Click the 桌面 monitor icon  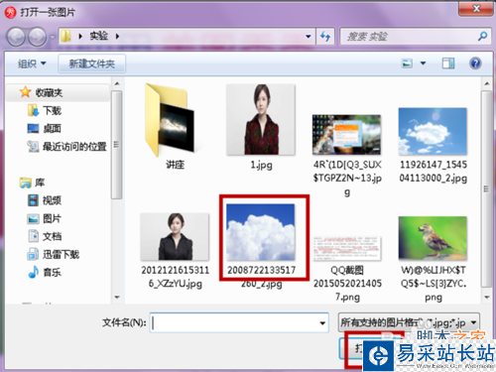[x=33, y=128]
